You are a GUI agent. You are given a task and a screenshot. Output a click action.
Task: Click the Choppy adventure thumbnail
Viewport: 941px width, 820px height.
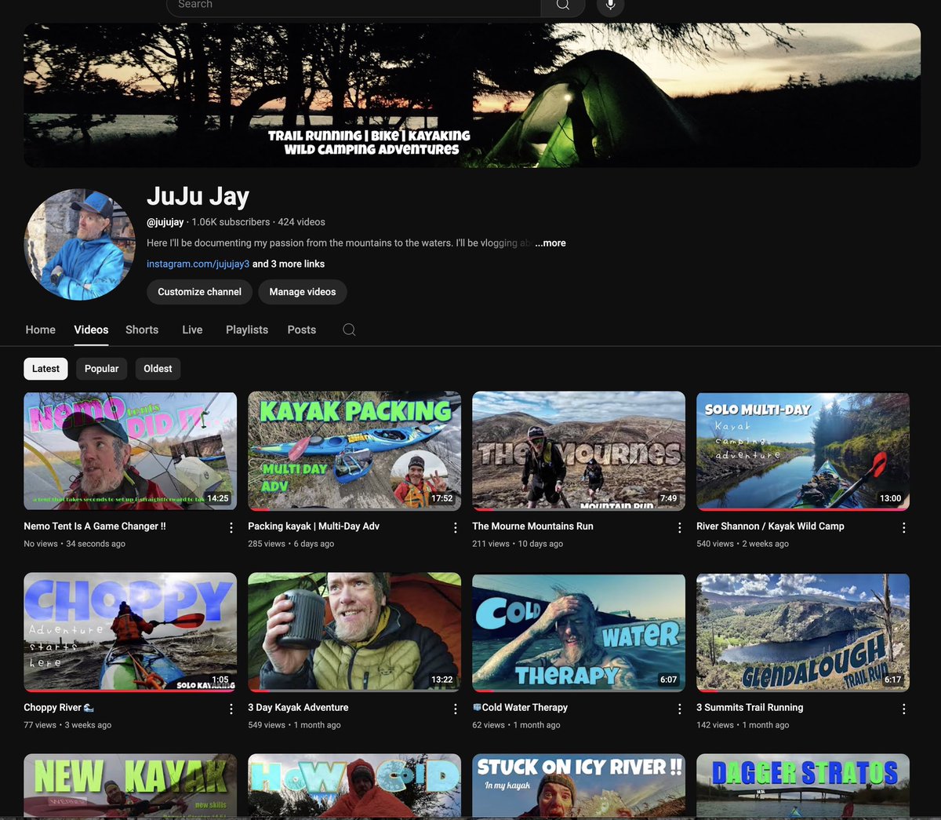pyautogui.click(x=130, y=632)
